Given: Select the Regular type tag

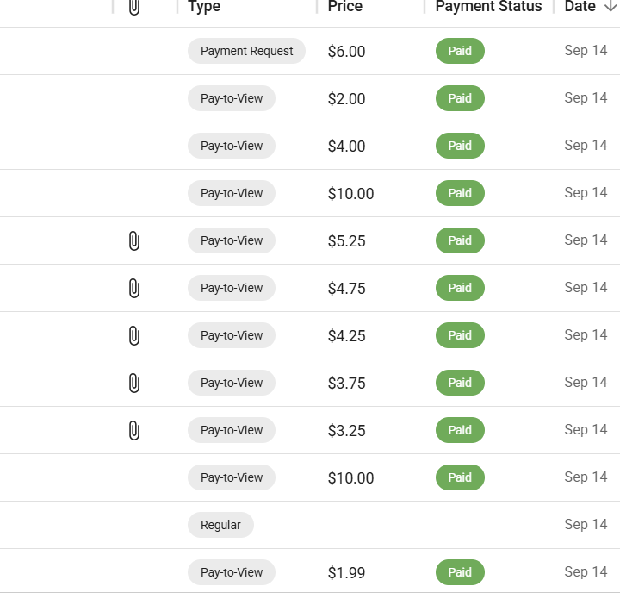Looking at the screenshot, I should (x=220, y=525).
